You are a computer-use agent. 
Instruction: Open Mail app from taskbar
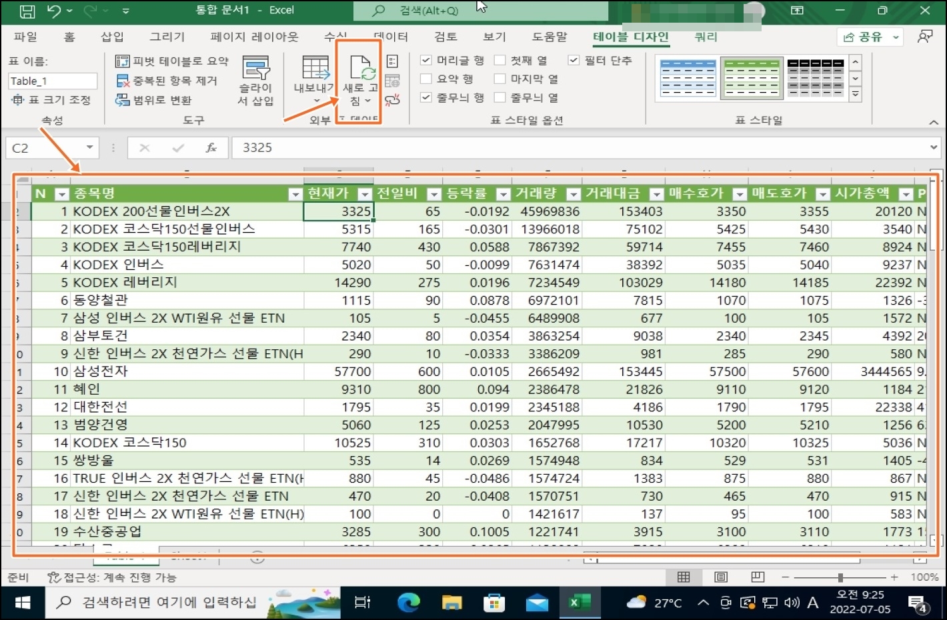(x=537, y=603)
